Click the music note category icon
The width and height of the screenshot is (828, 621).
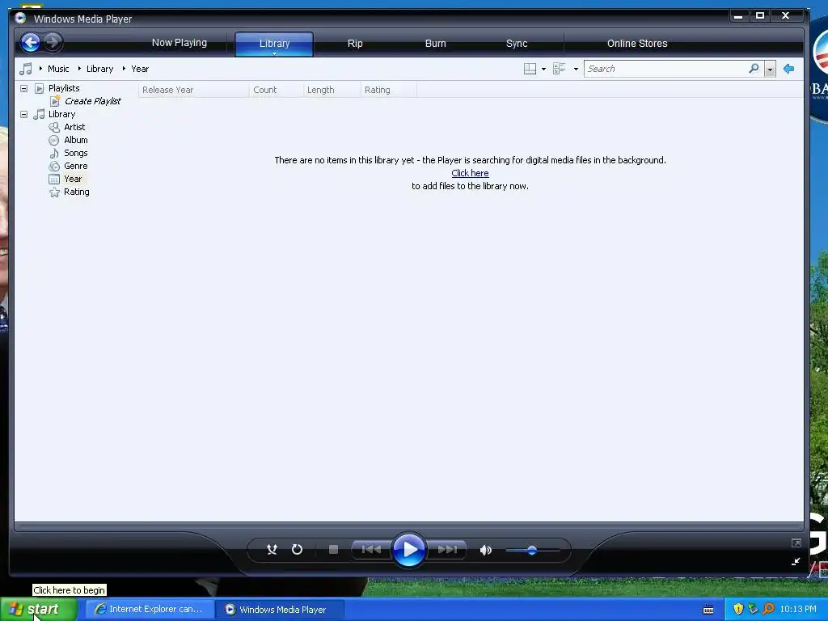pos(25,69)
